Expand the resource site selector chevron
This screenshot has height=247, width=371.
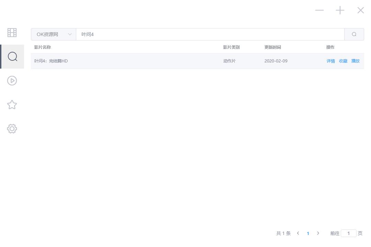pos(70,34)
